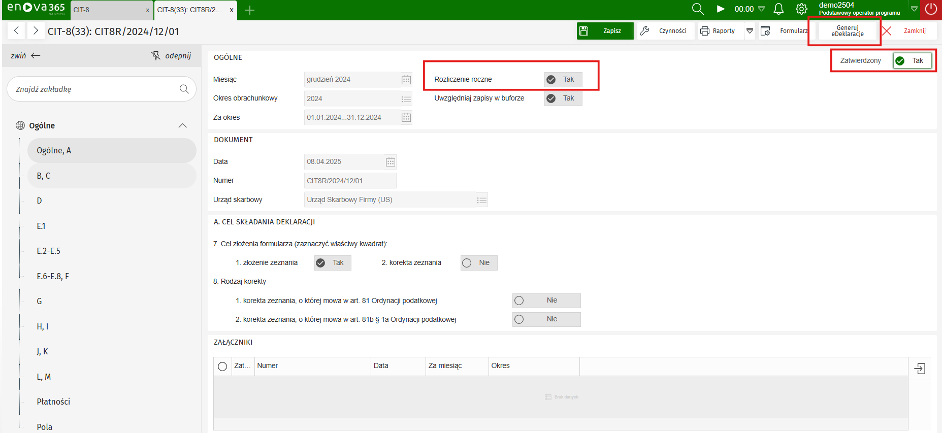
Task: Click Generuj eDeklarację button
Action: pos(847,31)
